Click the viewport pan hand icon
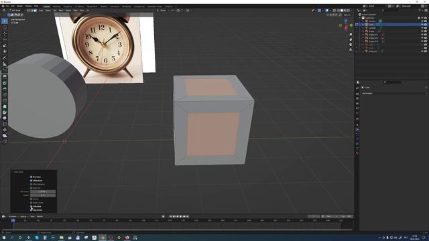 point(351,39)
